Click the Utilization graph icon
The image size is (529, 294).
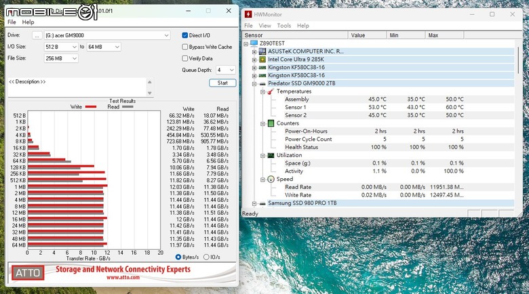point(271,155)
